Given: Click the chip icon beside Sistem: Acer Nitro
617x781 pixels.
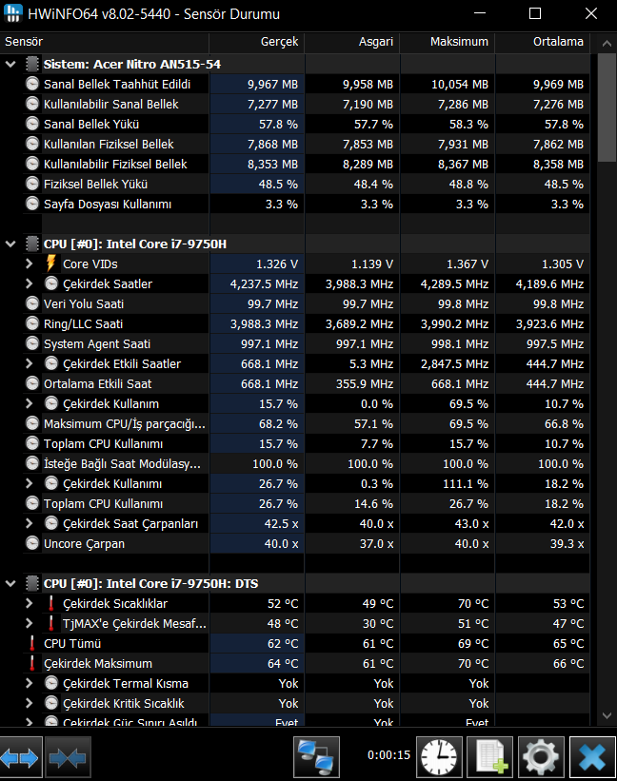Looking at the screenshot, I should click(x=32, y=64).
